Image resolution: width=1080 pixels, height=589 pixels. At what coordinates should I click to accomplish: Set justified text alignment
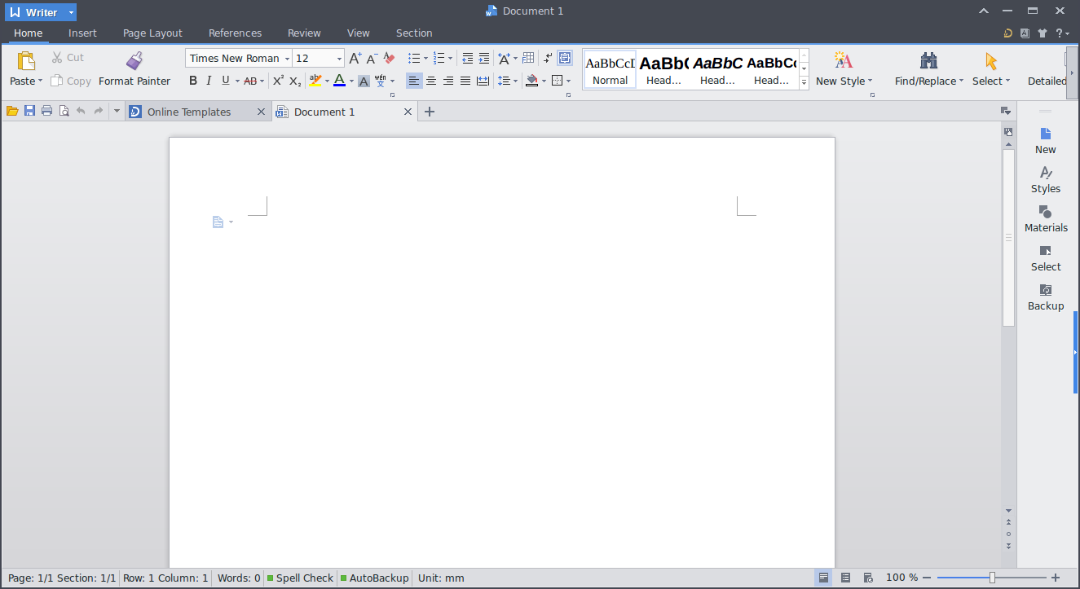tap(465, 81)
